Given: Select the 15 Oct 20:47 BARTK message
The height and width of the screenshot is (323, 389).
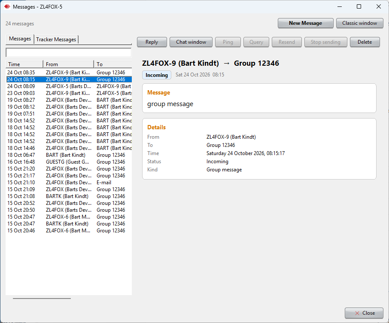Looking at the screenshot, I should pos(69,224).
